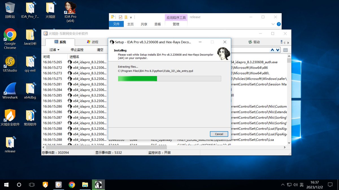This screenshot has height=190, width=339.
Task: Switch to the 系统 tab in 火绒剑
Action: pos(60,42)
